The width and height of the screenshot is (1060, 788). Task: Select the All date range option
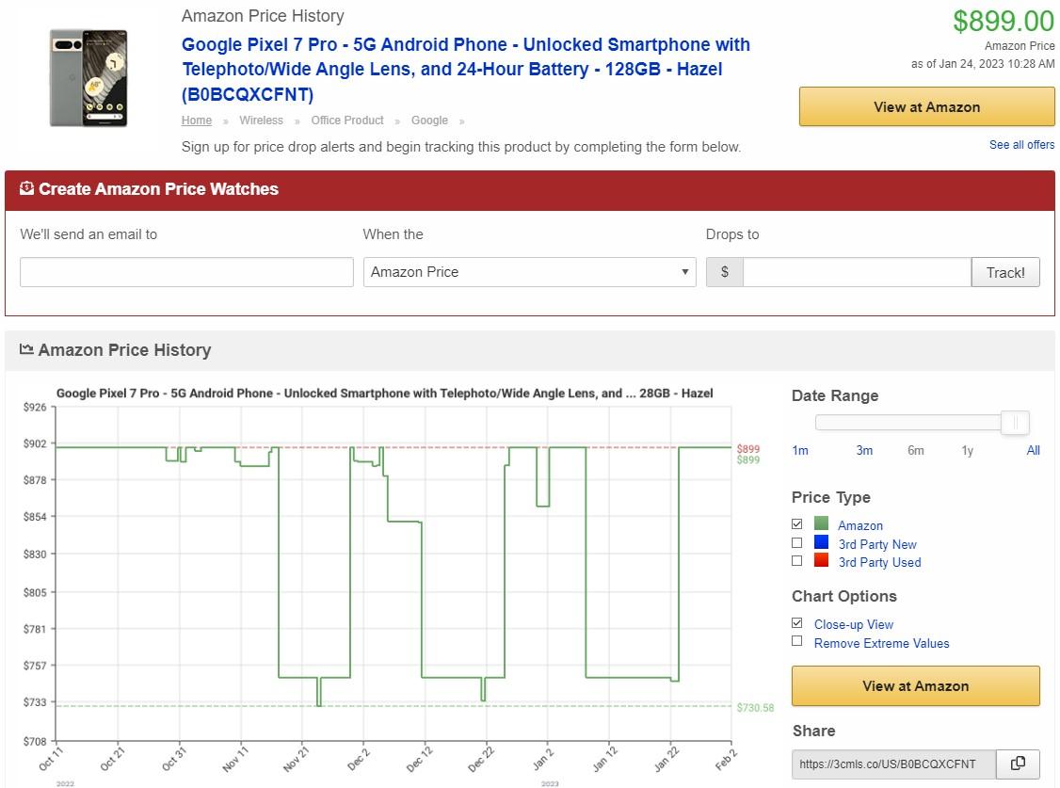click(1033, 451)
